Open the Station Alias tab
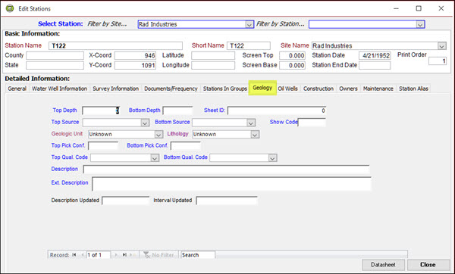Viewport: 455px width, 274px height. (x=413, y=89)
